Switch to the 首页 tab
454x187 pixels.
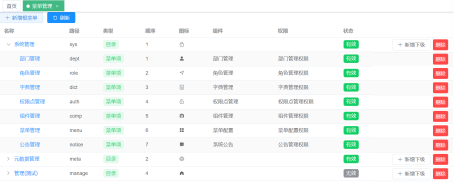(11, 6)
